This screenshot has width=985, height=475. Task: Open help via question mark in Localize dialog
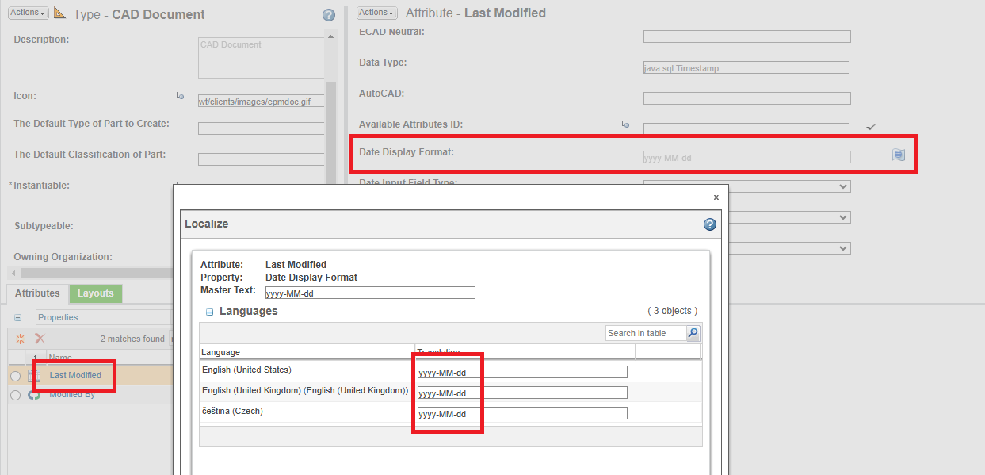tap(709, 224)
